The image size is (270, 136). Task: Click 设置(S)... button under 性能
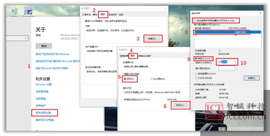tap(153, 39)
